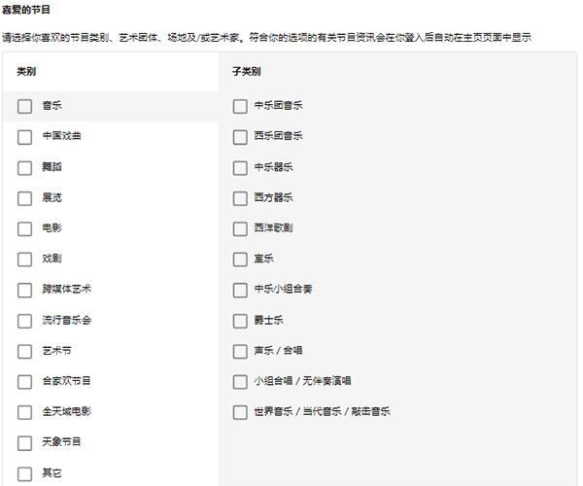Click the 天象节目 category row

61,442
